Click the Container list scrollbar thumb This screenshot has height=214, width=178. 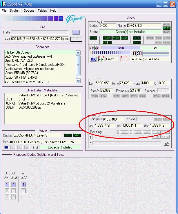tap(78, 65)
